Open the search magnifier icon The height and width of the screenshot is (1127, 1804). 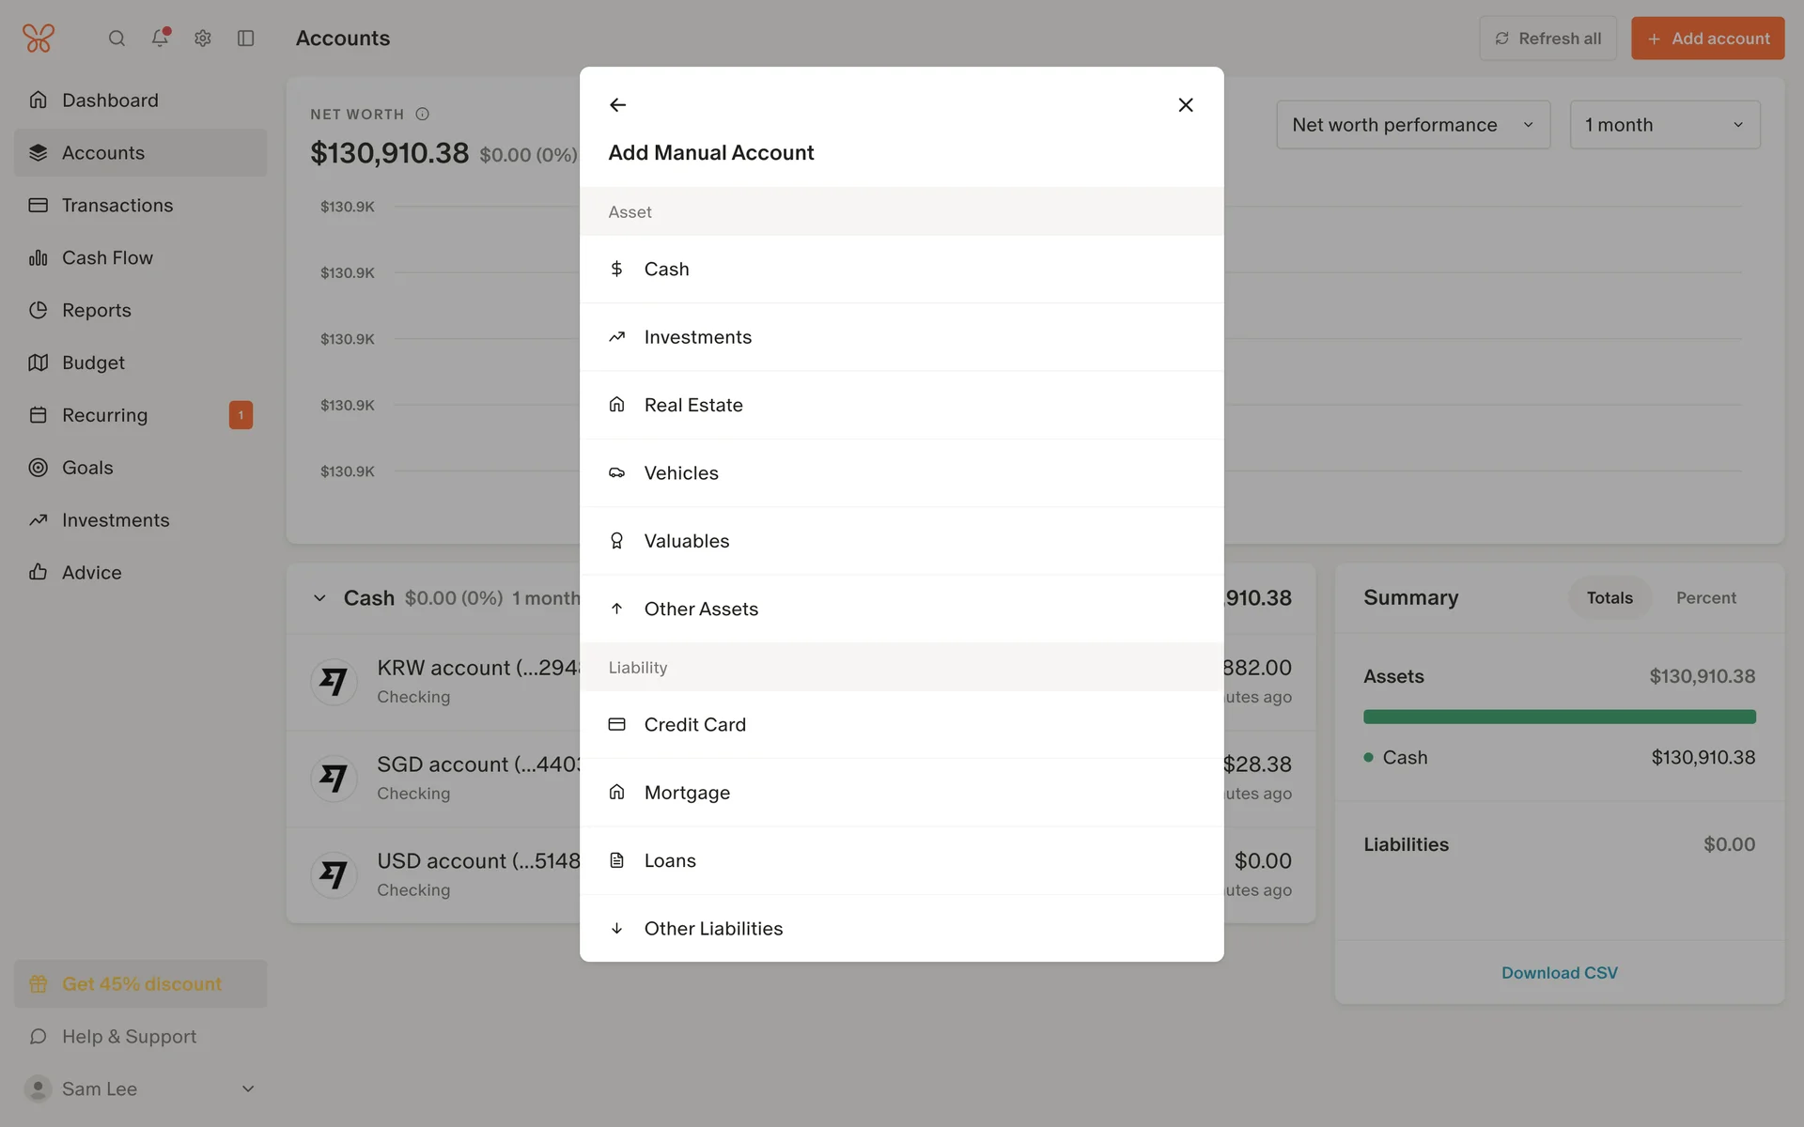coord(117,39)
